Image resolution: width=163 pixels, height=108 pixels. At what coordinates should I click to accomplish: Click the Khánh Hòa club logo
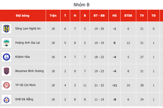tap(7, 57)
